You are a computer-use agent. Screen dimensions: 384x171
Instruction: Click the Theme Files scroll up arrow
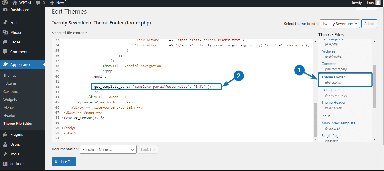point(375,41)
